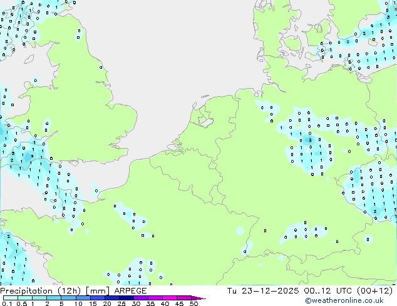Click the '50' legend scale label
Screen dimensions: 397x306
coord(193,304)
